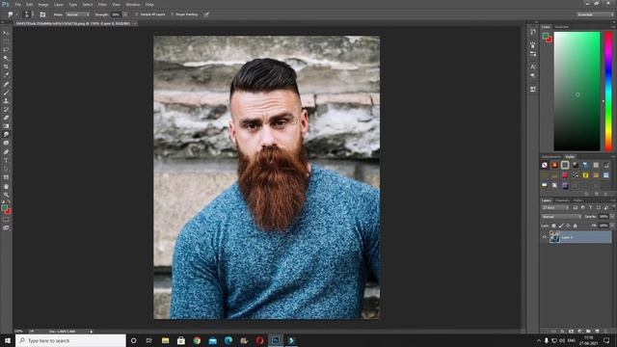This screenshot has height=347, width=617.
Task: Open the layer blend mode Normal dropdown
Action: [x=561, y=217]
